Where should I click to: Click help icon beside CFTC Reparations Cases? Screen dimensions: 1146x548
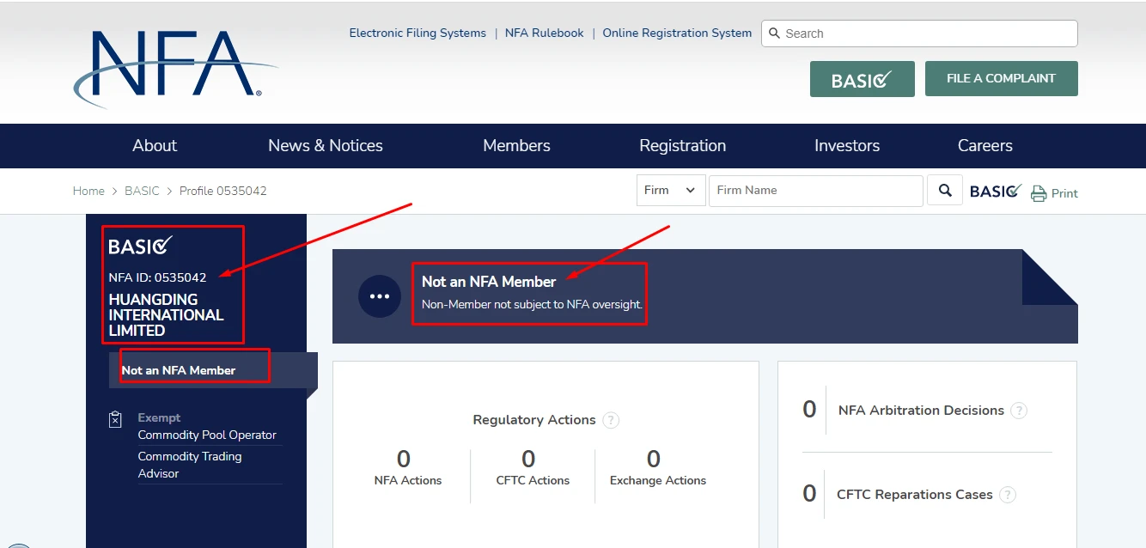1008,495
